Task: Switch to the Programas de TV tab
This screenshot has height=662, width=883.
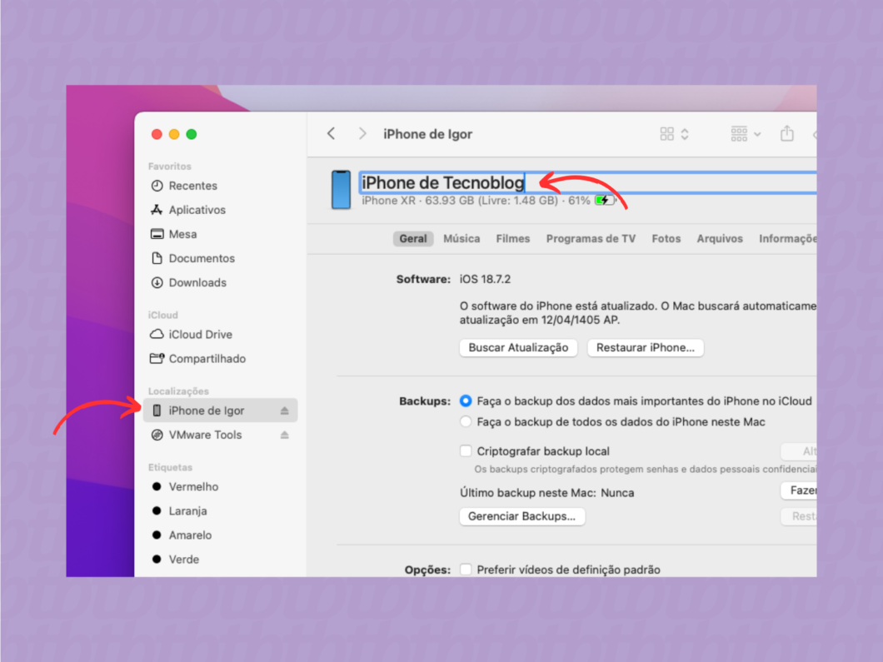Action: (591, 239)
